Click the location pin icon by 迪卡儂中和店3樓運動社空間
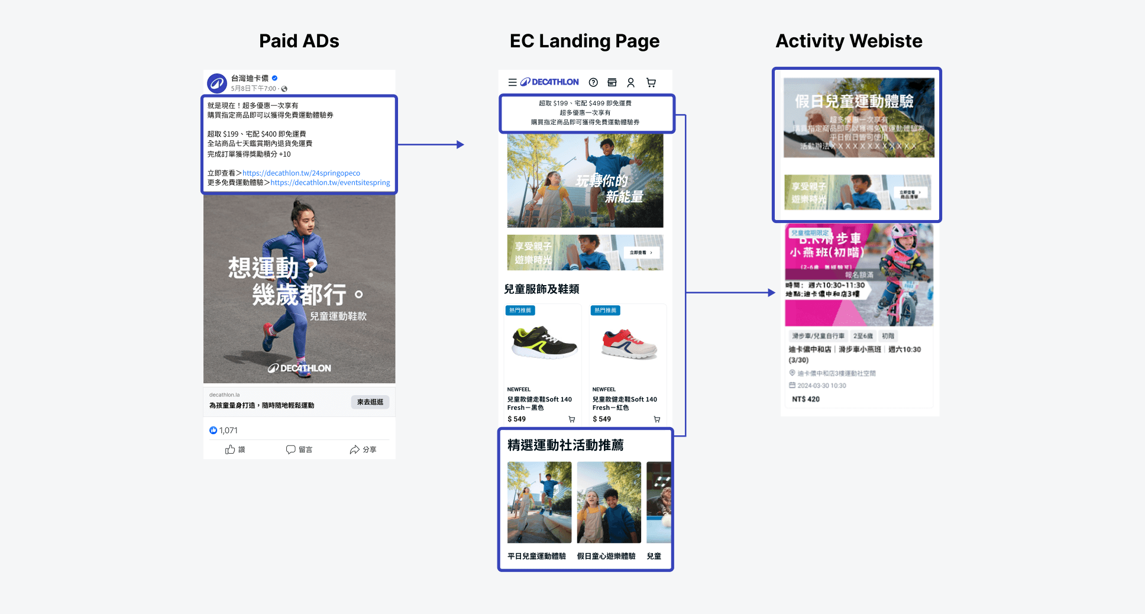Image resolution: width=1145 pixels, height=614 pixels. pyautogui.click(x=793, y=373)
